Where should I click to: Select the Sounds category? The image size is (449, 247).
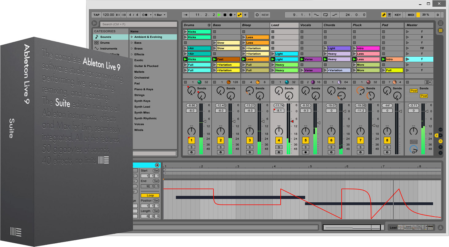point(111,37)
